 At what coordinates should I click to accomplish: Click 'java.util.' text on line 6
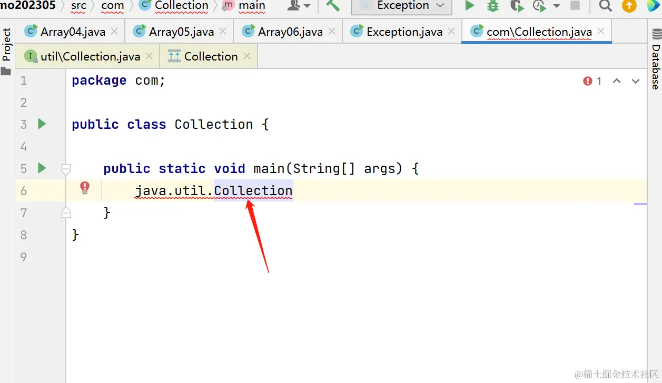click(174, 190)
